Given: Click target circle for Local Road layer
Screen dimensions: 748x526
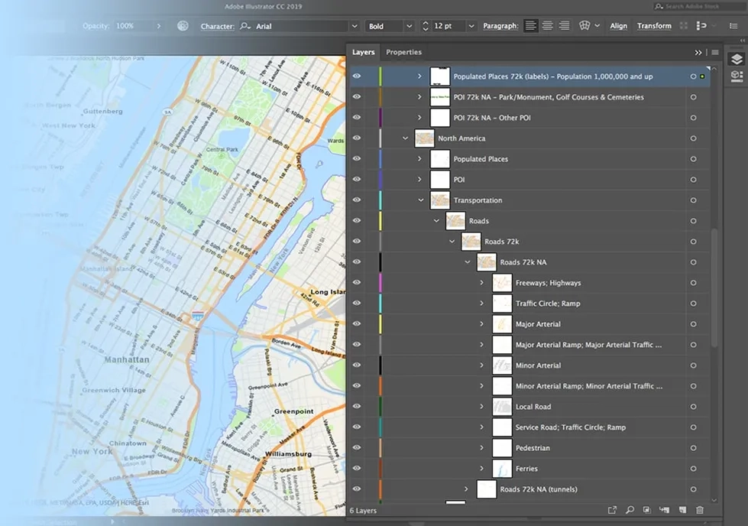Looking at the screenshot, I should tap(693, 407).
